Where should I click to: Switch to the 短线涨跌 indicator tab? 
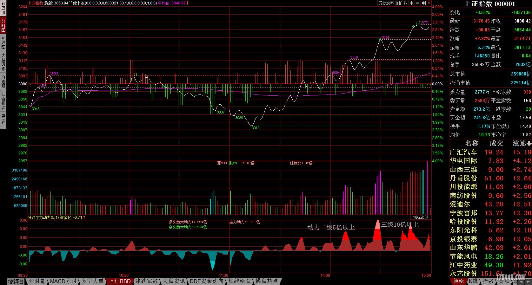(240, 281)
